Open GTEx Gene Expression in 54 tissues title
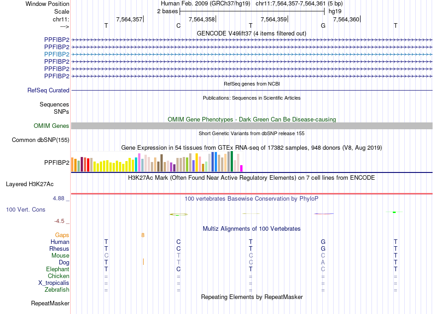 pos(252,148)
